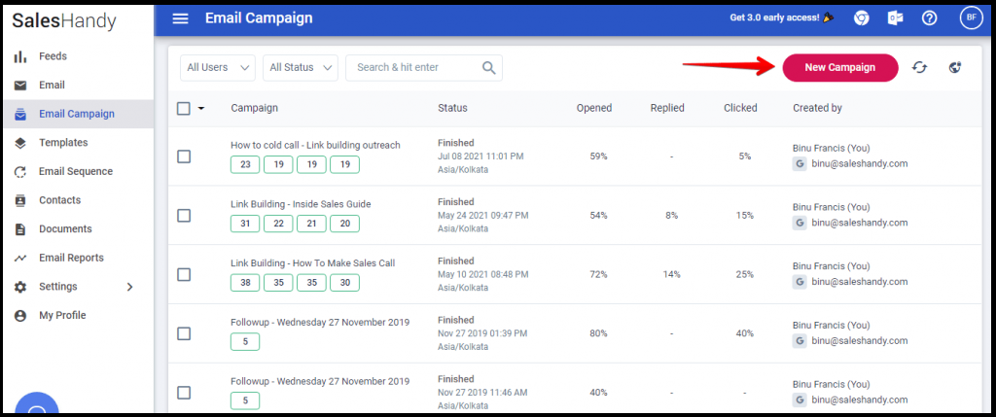Click the Campaign column header
Screen dimensions: 996x417
tap(254, 109)
